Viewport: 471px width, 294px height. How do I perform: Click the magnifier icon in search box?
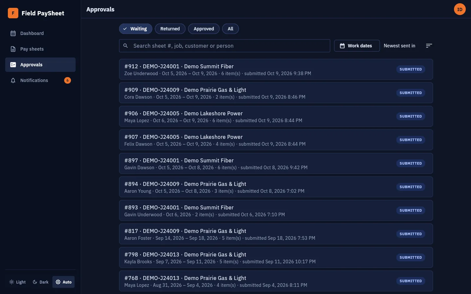126,46
